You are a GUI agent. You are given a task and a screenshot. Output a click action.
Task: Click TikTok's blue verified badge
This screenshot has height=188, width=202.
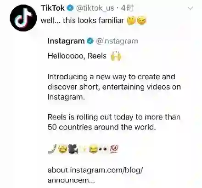click(70, 8)
